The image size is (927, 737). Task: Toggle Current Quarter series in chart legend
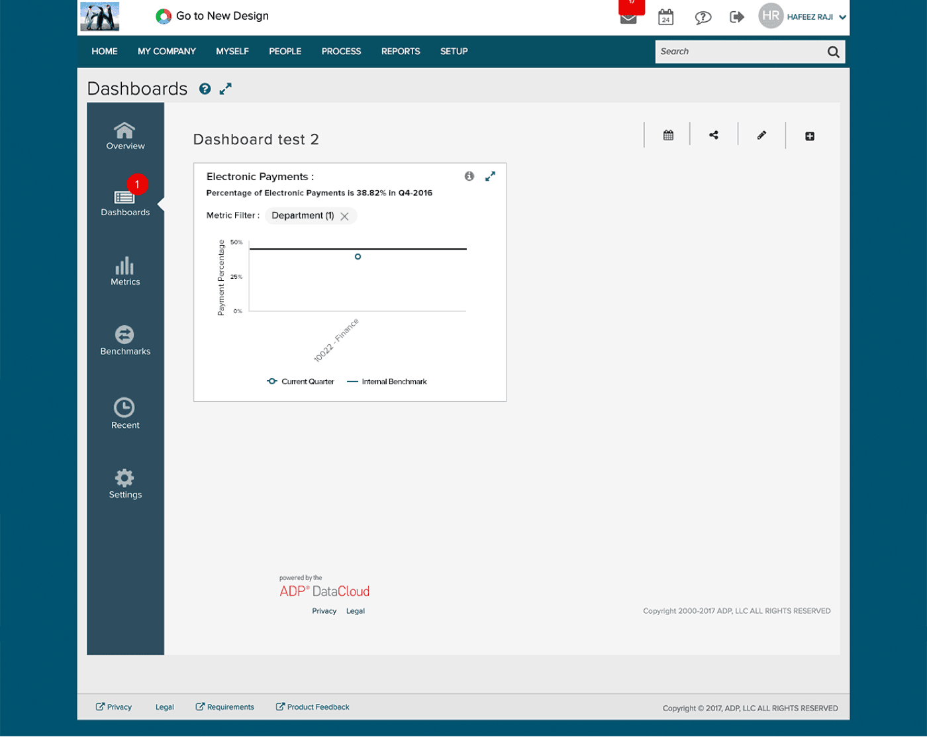[x=301, y=381]
